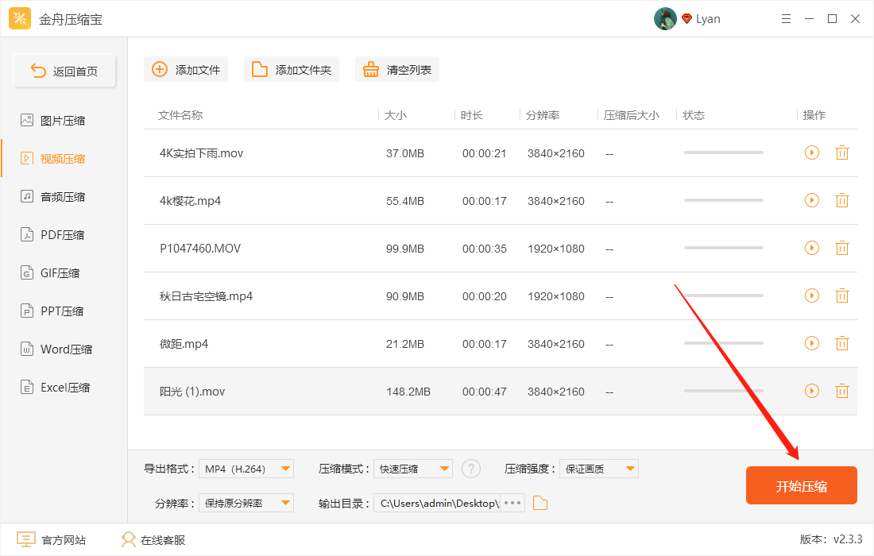Screen dimensions: 874x556
Task: Clear the file list using 清空列表
Action: [396, 69]
